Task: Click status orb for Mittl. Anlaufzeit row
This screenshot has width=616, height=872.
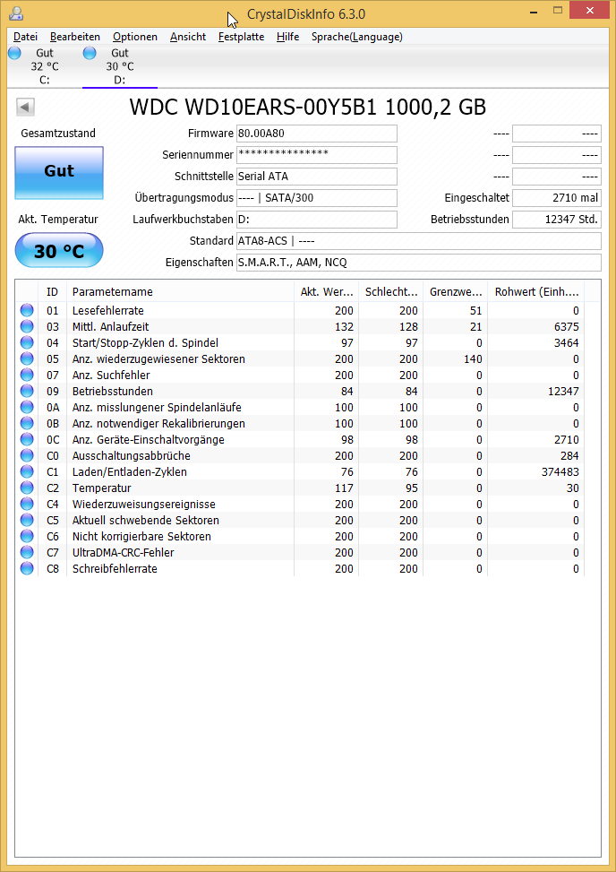Action: (27, 326)
